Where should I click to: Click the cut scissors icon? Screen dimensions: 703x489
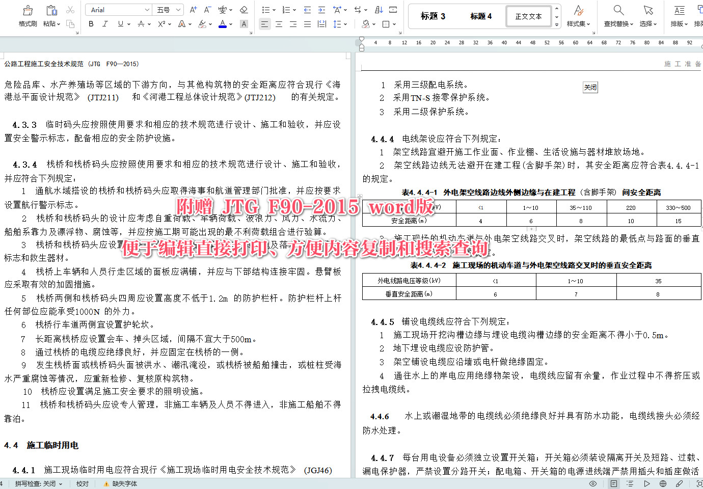click(70, 9)
